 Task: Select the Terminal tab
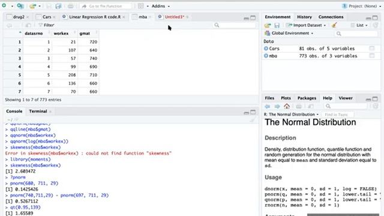pos(38,111)
